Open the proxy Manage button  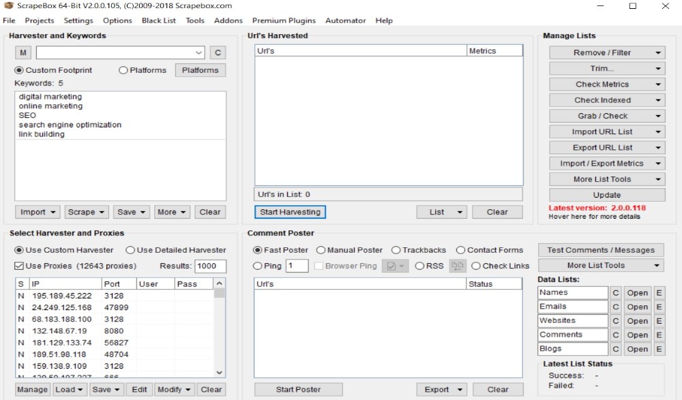[33, 389]
